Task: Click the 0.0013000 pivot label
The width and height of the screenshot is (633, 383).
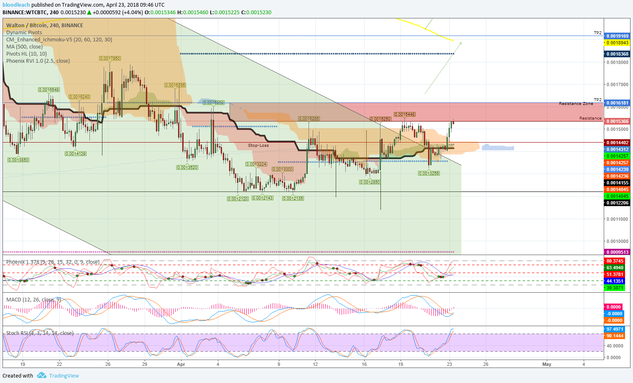Action: [283, 169]
